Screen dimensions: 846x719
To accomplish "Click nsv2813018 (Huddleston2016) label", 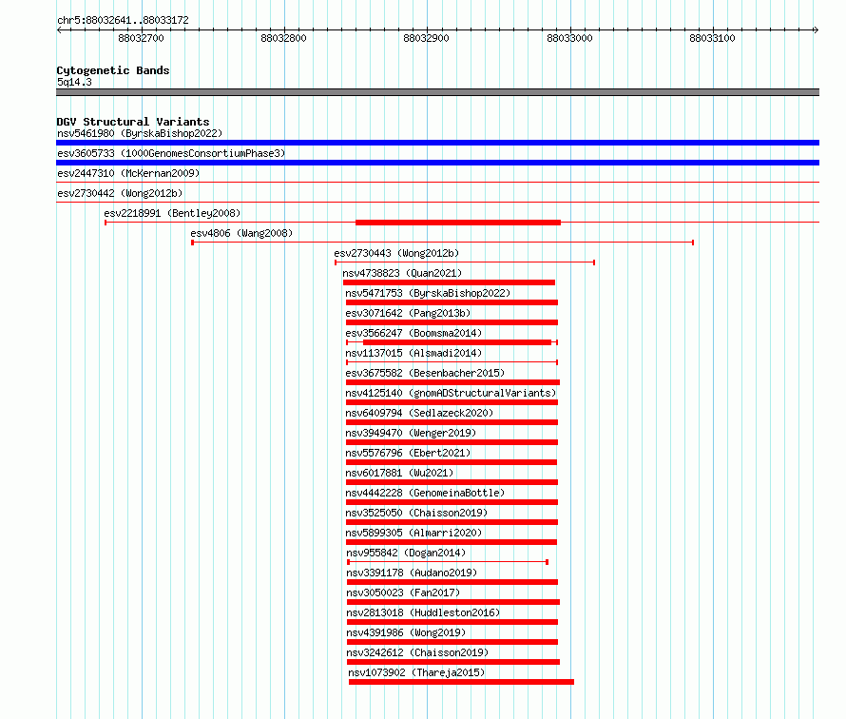I will coord(423,612).
